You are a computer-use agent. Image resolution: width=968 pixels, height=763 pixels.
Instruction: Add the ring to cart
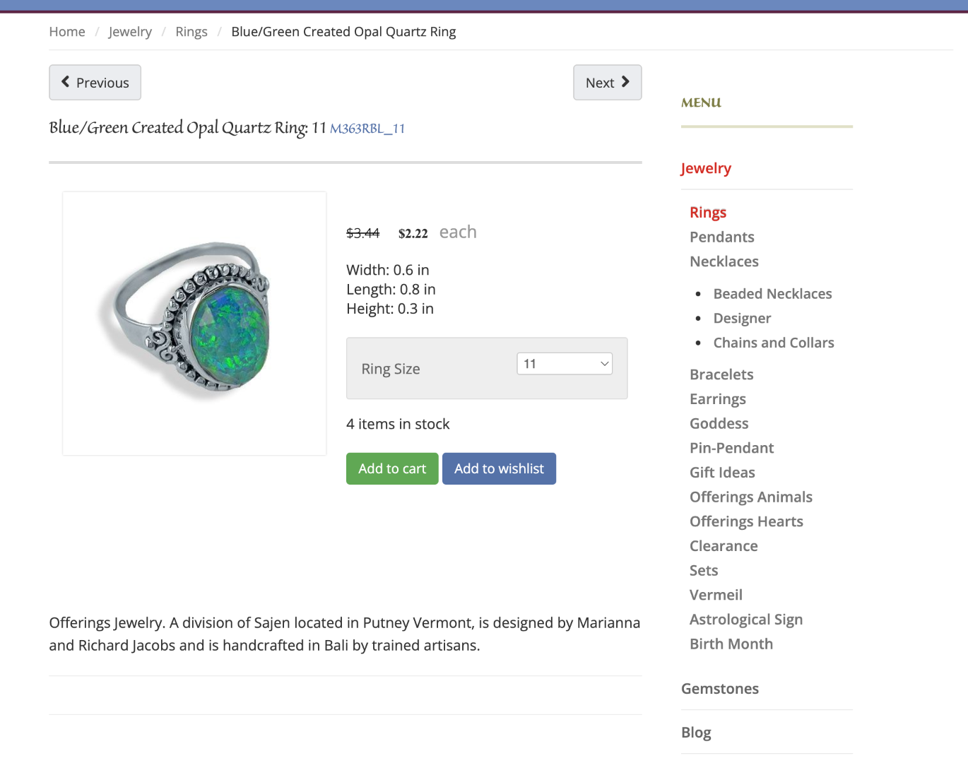click(392, 468)
